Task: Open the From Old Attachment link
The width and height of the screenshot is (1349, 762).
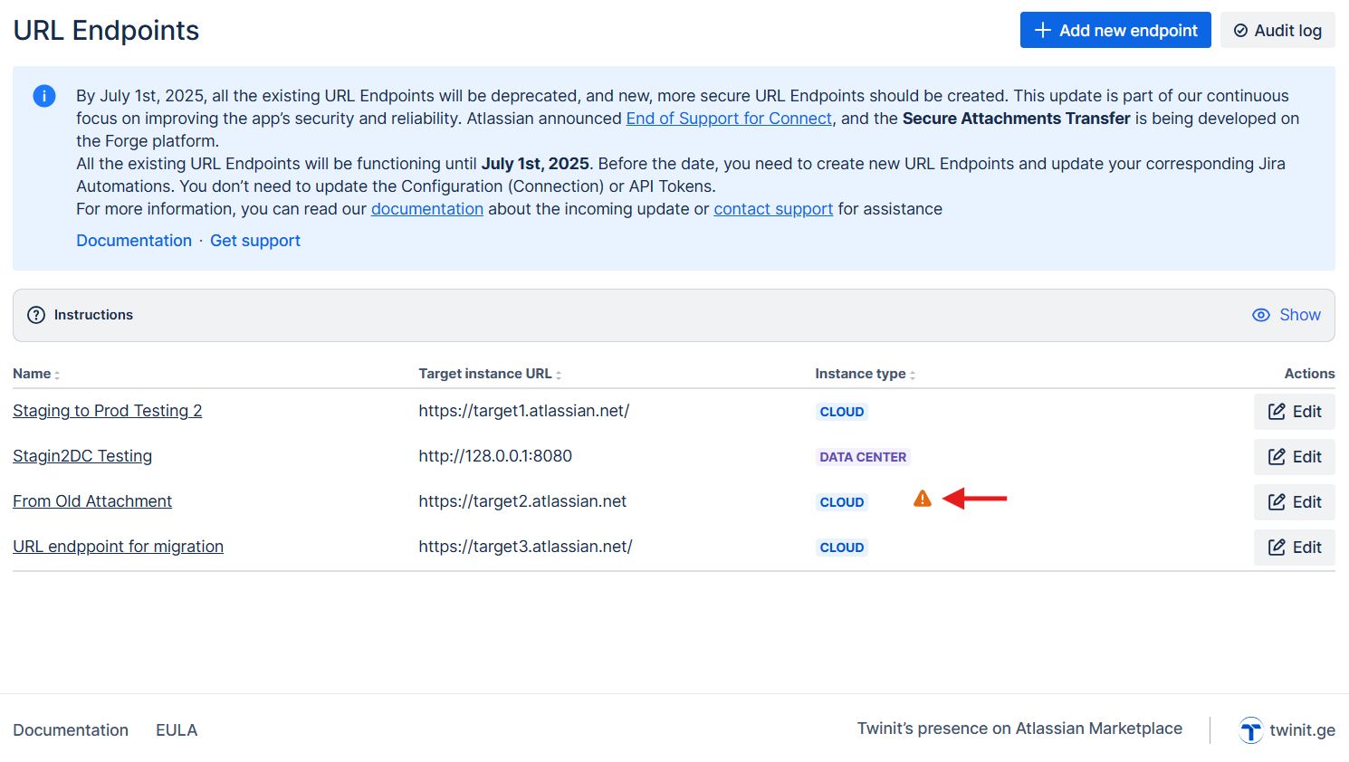Action: pyautogui.click(x=92, y=501)
